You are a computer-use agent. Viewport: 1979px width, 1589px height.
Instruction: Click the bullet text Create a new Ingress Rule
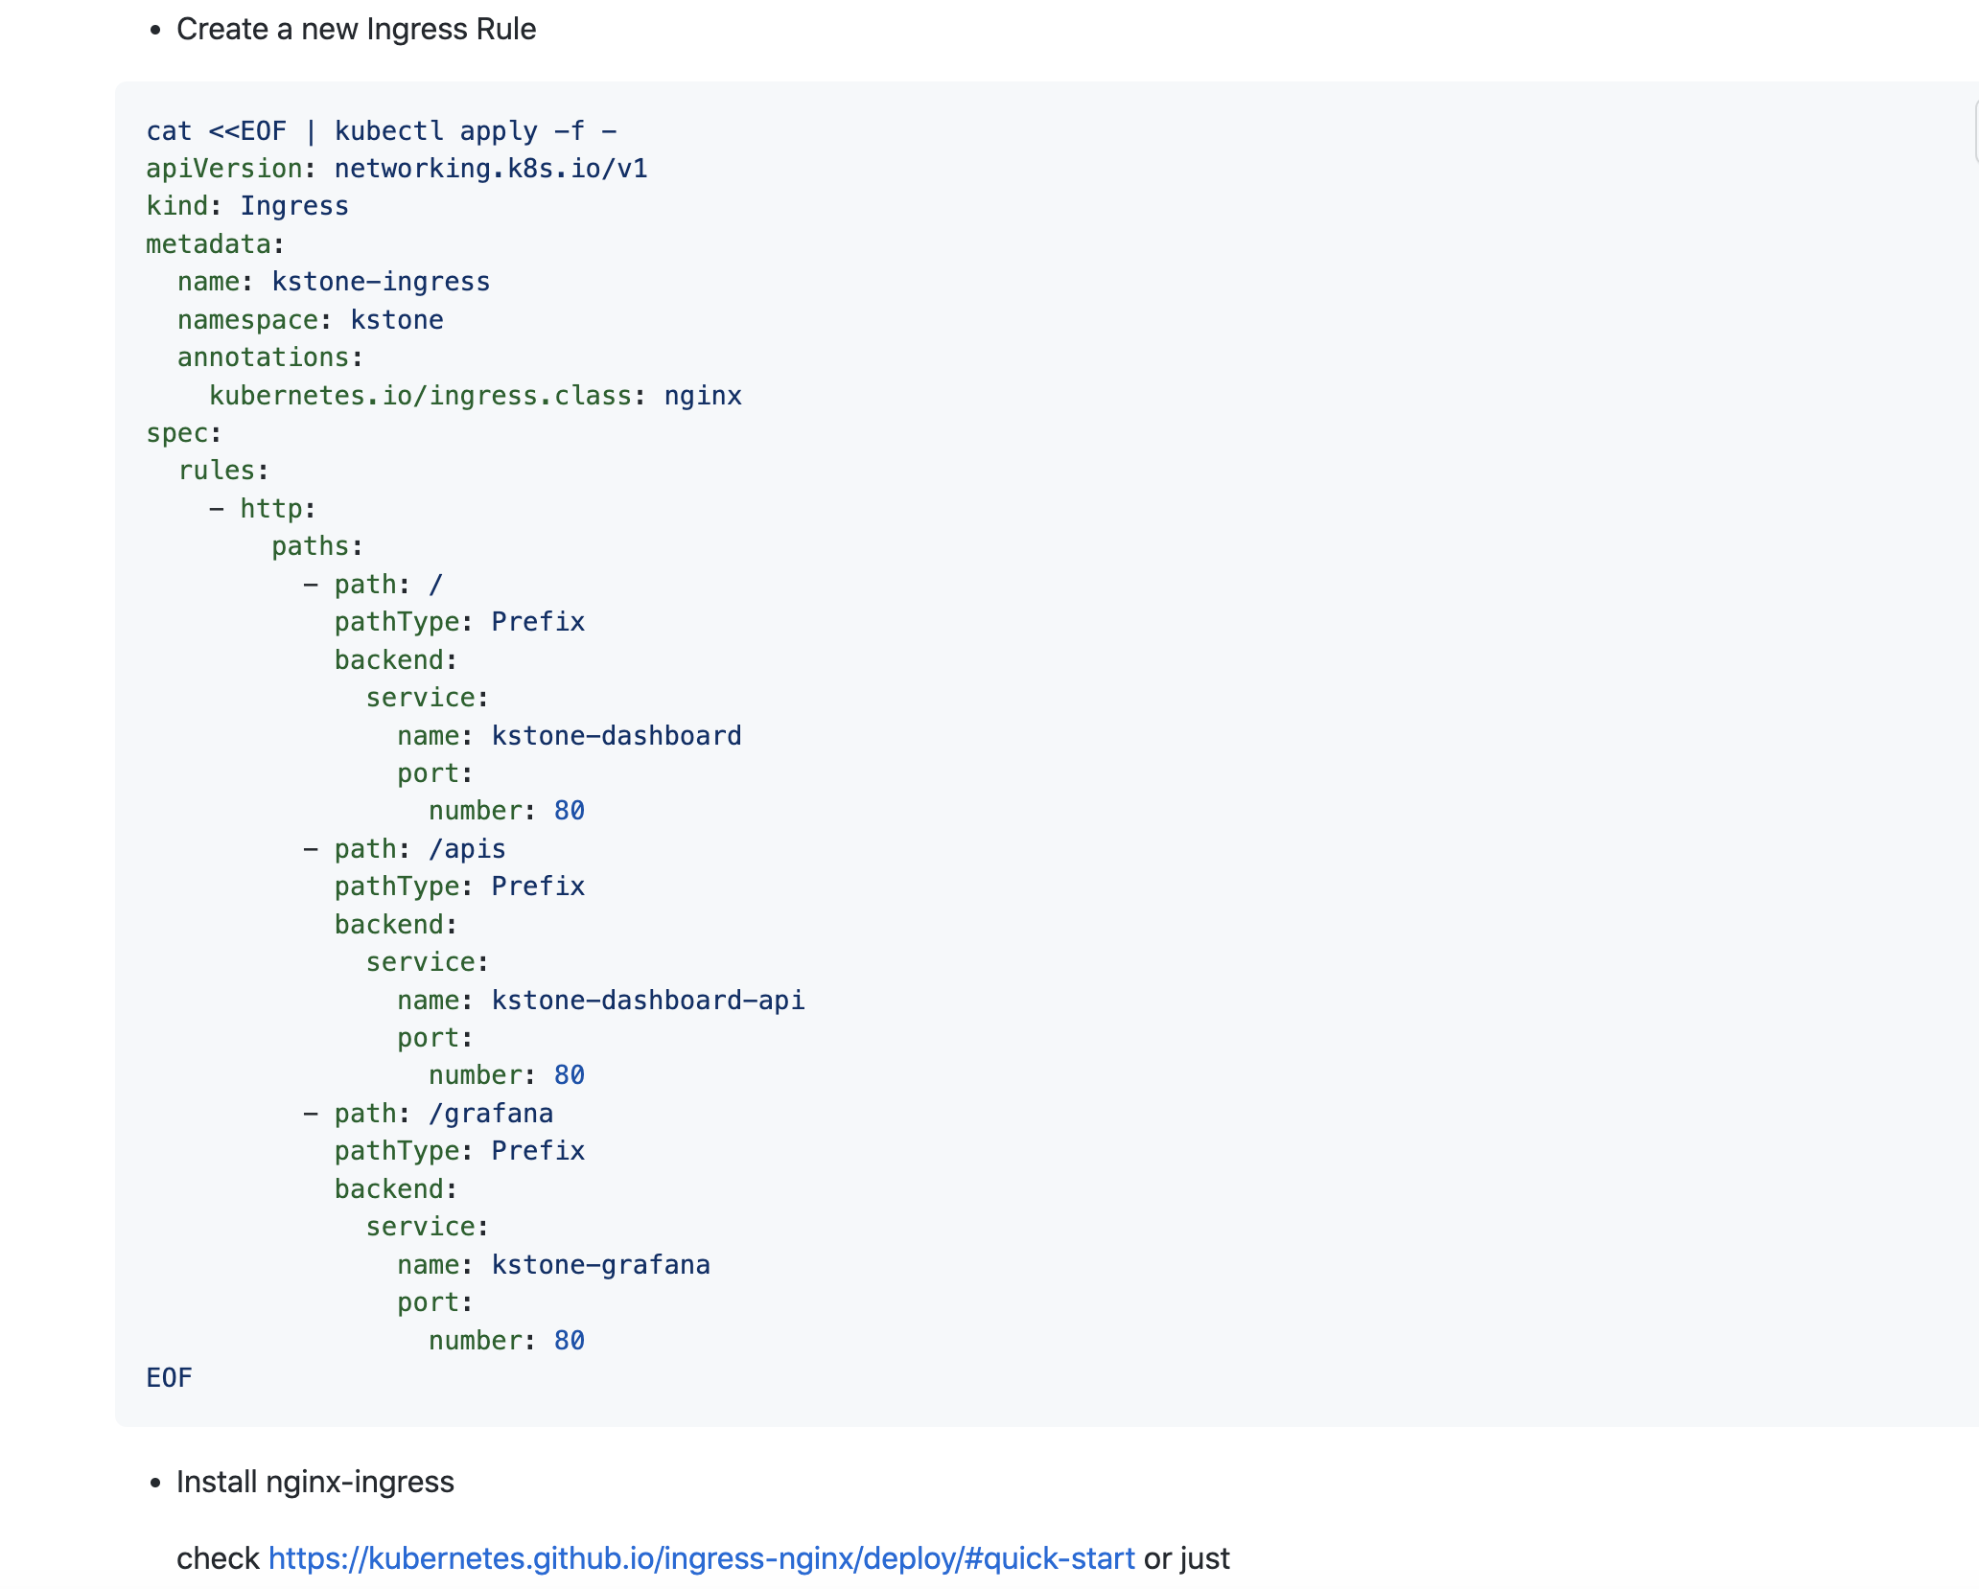[357, 30]
